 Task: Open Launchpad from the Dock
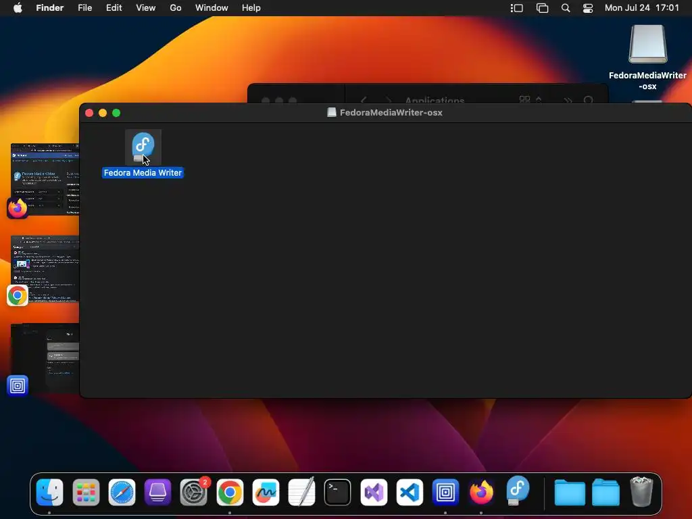(86, 492)
